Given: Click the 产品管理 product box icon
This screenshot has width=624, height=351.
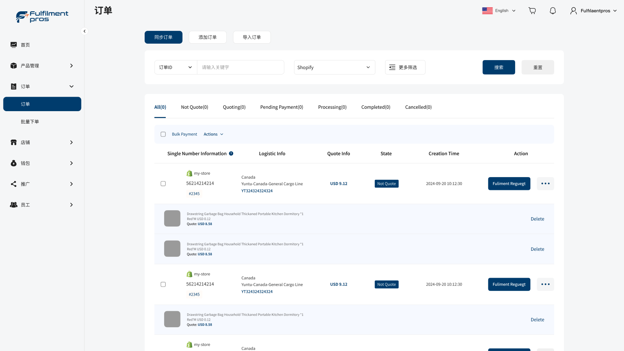Looking at the screenshot, I should pos(14,66).
